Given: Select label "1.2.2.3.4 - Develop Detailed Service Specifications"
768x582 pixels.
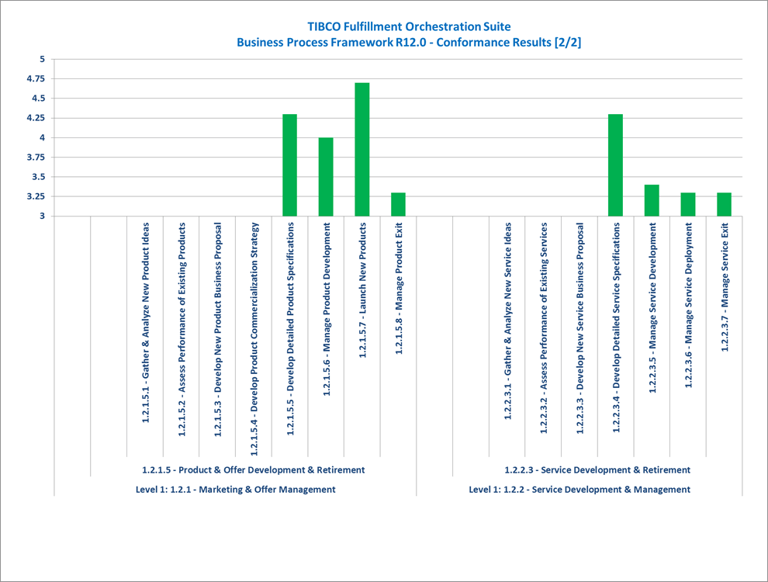Looking at the screenshot, I should click(x=616, y=327).
